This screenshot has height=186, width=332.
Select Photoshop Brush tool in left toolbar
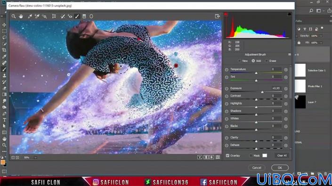point(4,69)
